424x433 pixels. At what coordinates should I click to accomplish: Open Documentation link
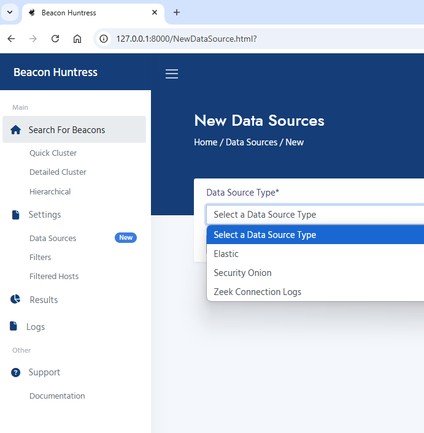tap(57, 396)
